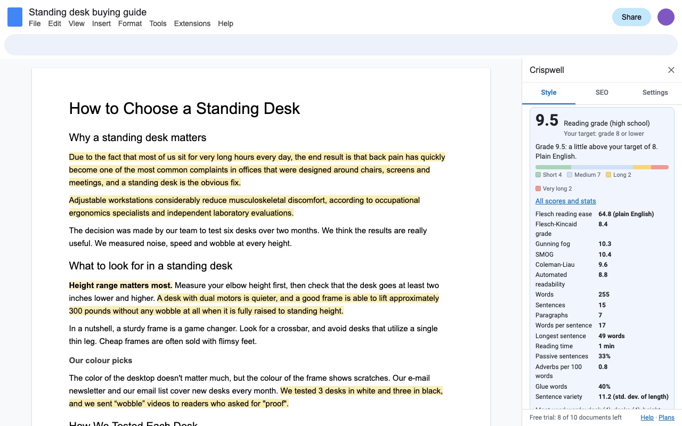Image resolution: width=682 pixels, height=426 pixels.
Task: Click the highlighted paragraph starting Adjustable workstations
Action: pyautogui.click(x=245, y=207)
